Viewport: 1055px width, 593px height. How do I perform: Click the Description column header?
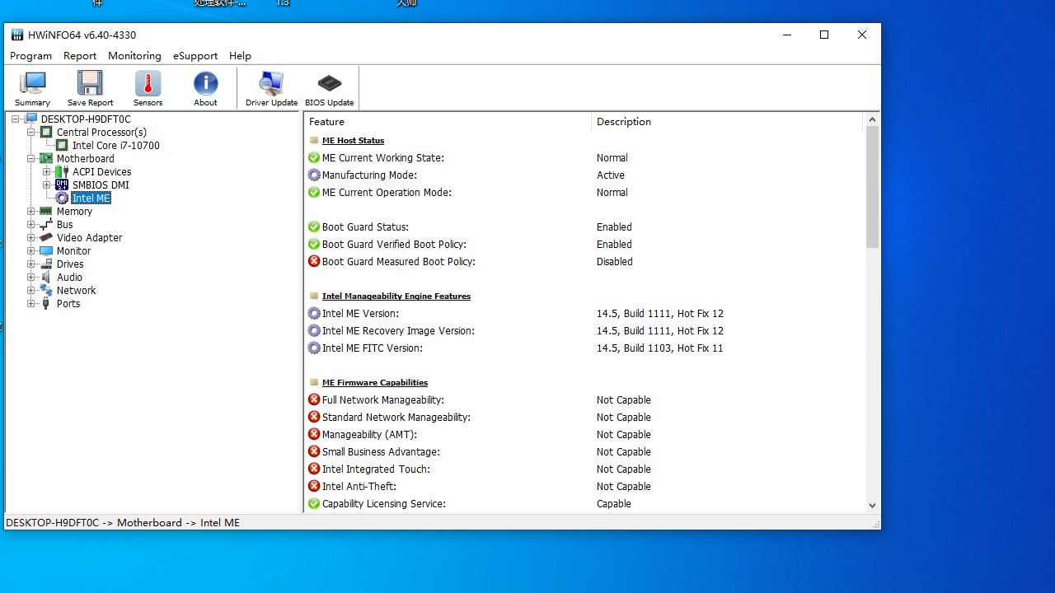[x=725, y=122]
